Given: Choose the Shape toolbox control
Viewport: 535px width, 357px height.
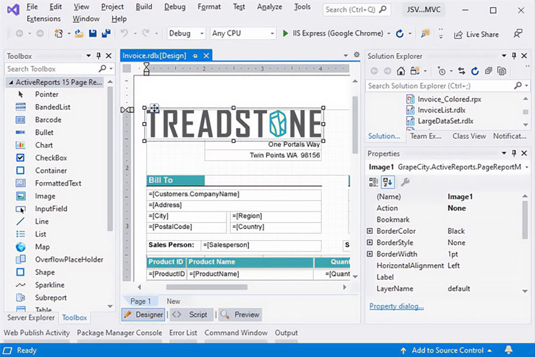Looking at the screenshot, I should click(x=45, y=272).
